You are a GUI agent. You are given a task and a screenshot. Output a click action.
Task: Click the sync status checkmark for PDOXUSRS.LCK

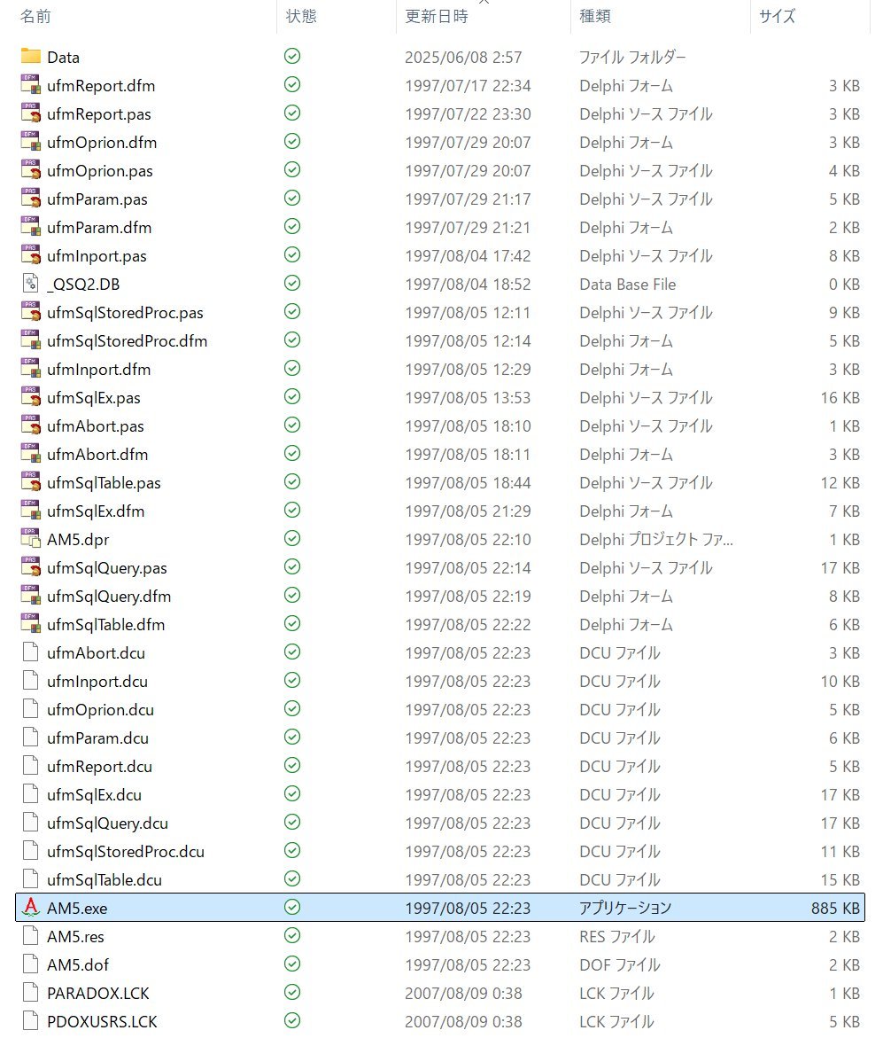tap(292, 1020)
